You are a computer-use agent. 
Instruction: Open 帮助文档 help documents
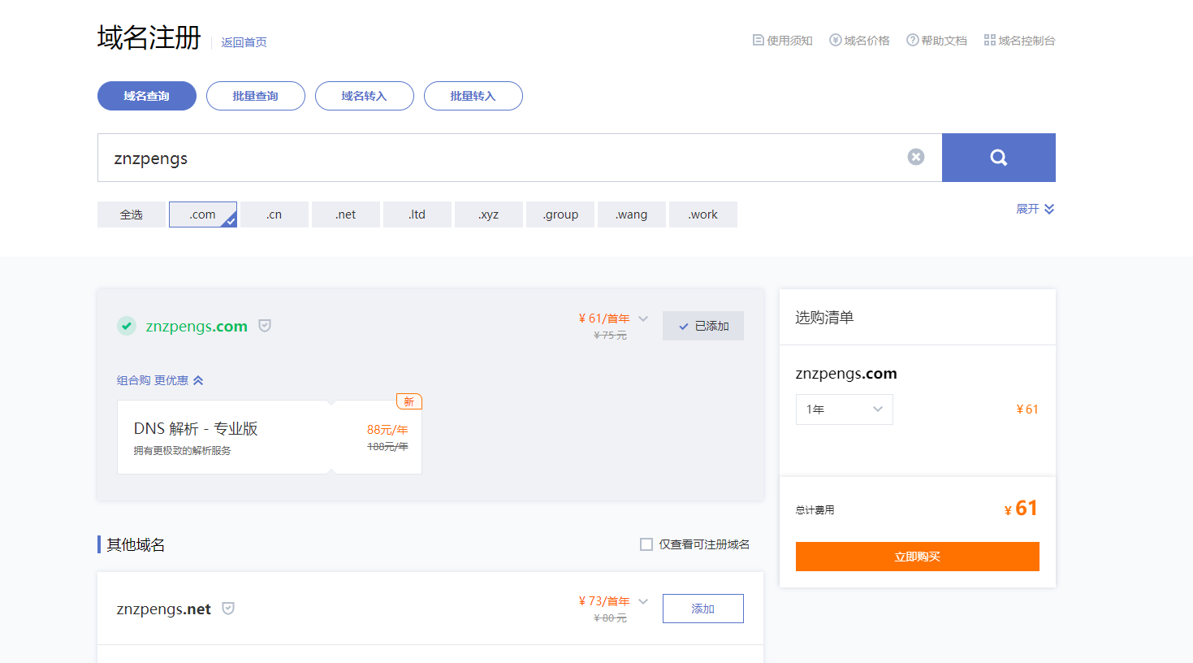pyautogui.click(x=936, y=41)
